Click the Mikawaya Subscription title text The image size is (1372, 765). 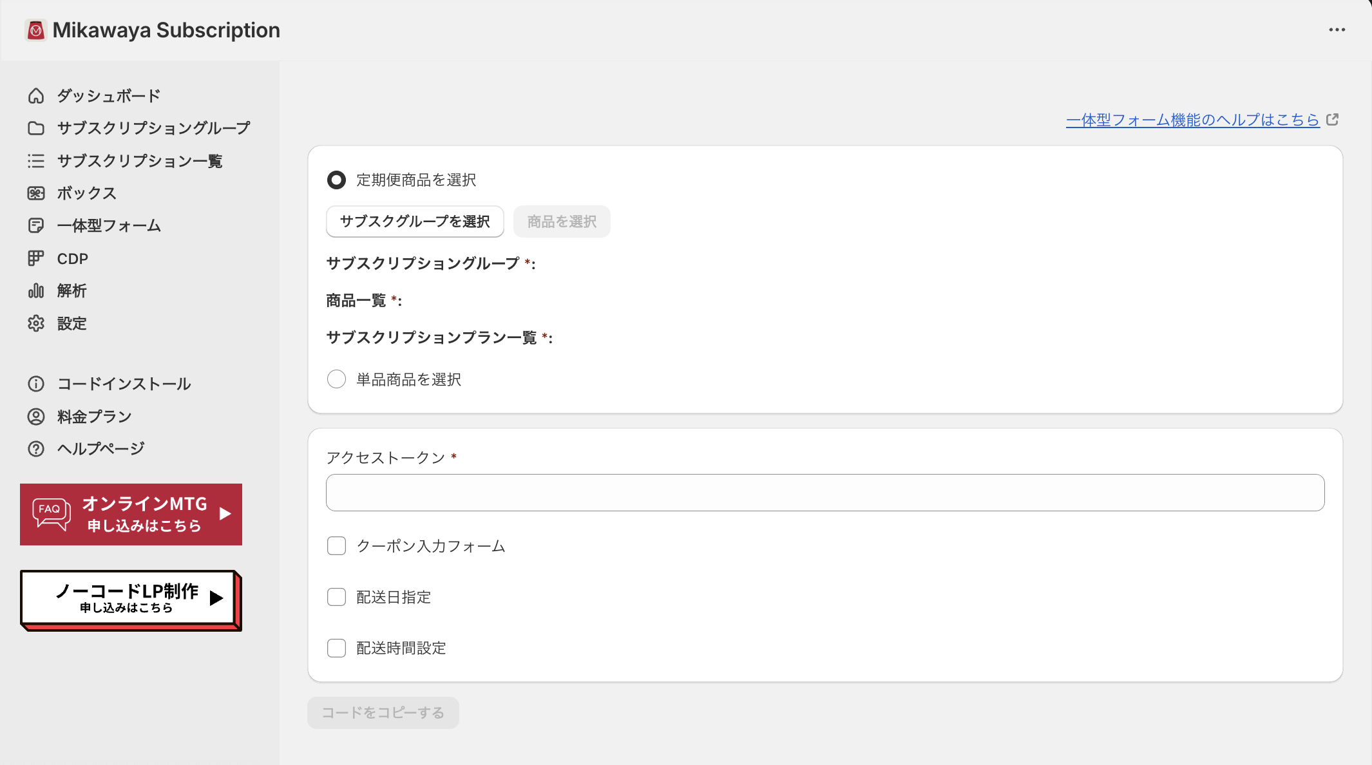coord(166,30)
